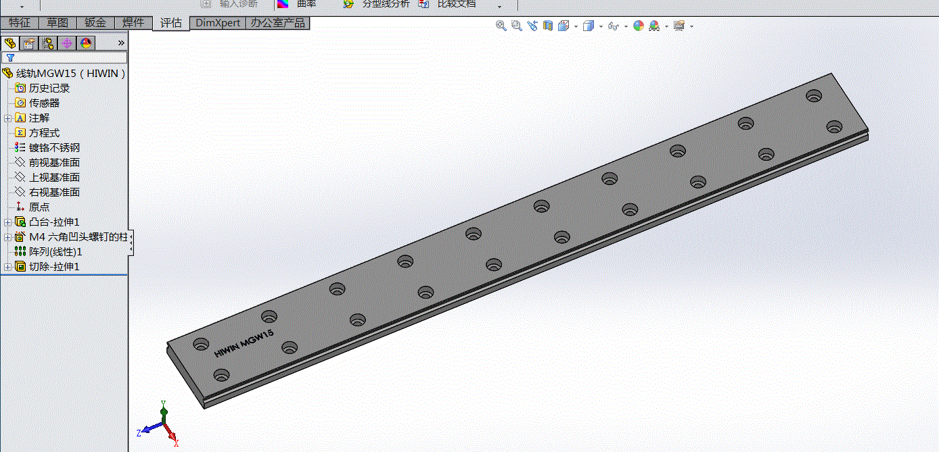Screen dimensions: 939x452
Task: Open Apply Scene dropdown arrow
Action: [x=666, y=26]
